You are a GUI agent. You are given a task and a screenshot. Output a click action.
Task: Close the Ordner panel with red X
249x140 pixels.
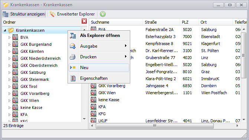coord(84,21)
